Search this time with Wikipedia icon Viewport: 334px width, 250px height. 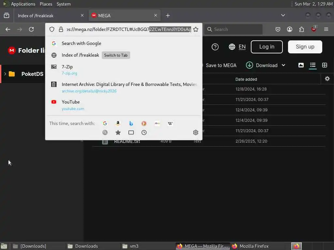click(x=170, y=123)
